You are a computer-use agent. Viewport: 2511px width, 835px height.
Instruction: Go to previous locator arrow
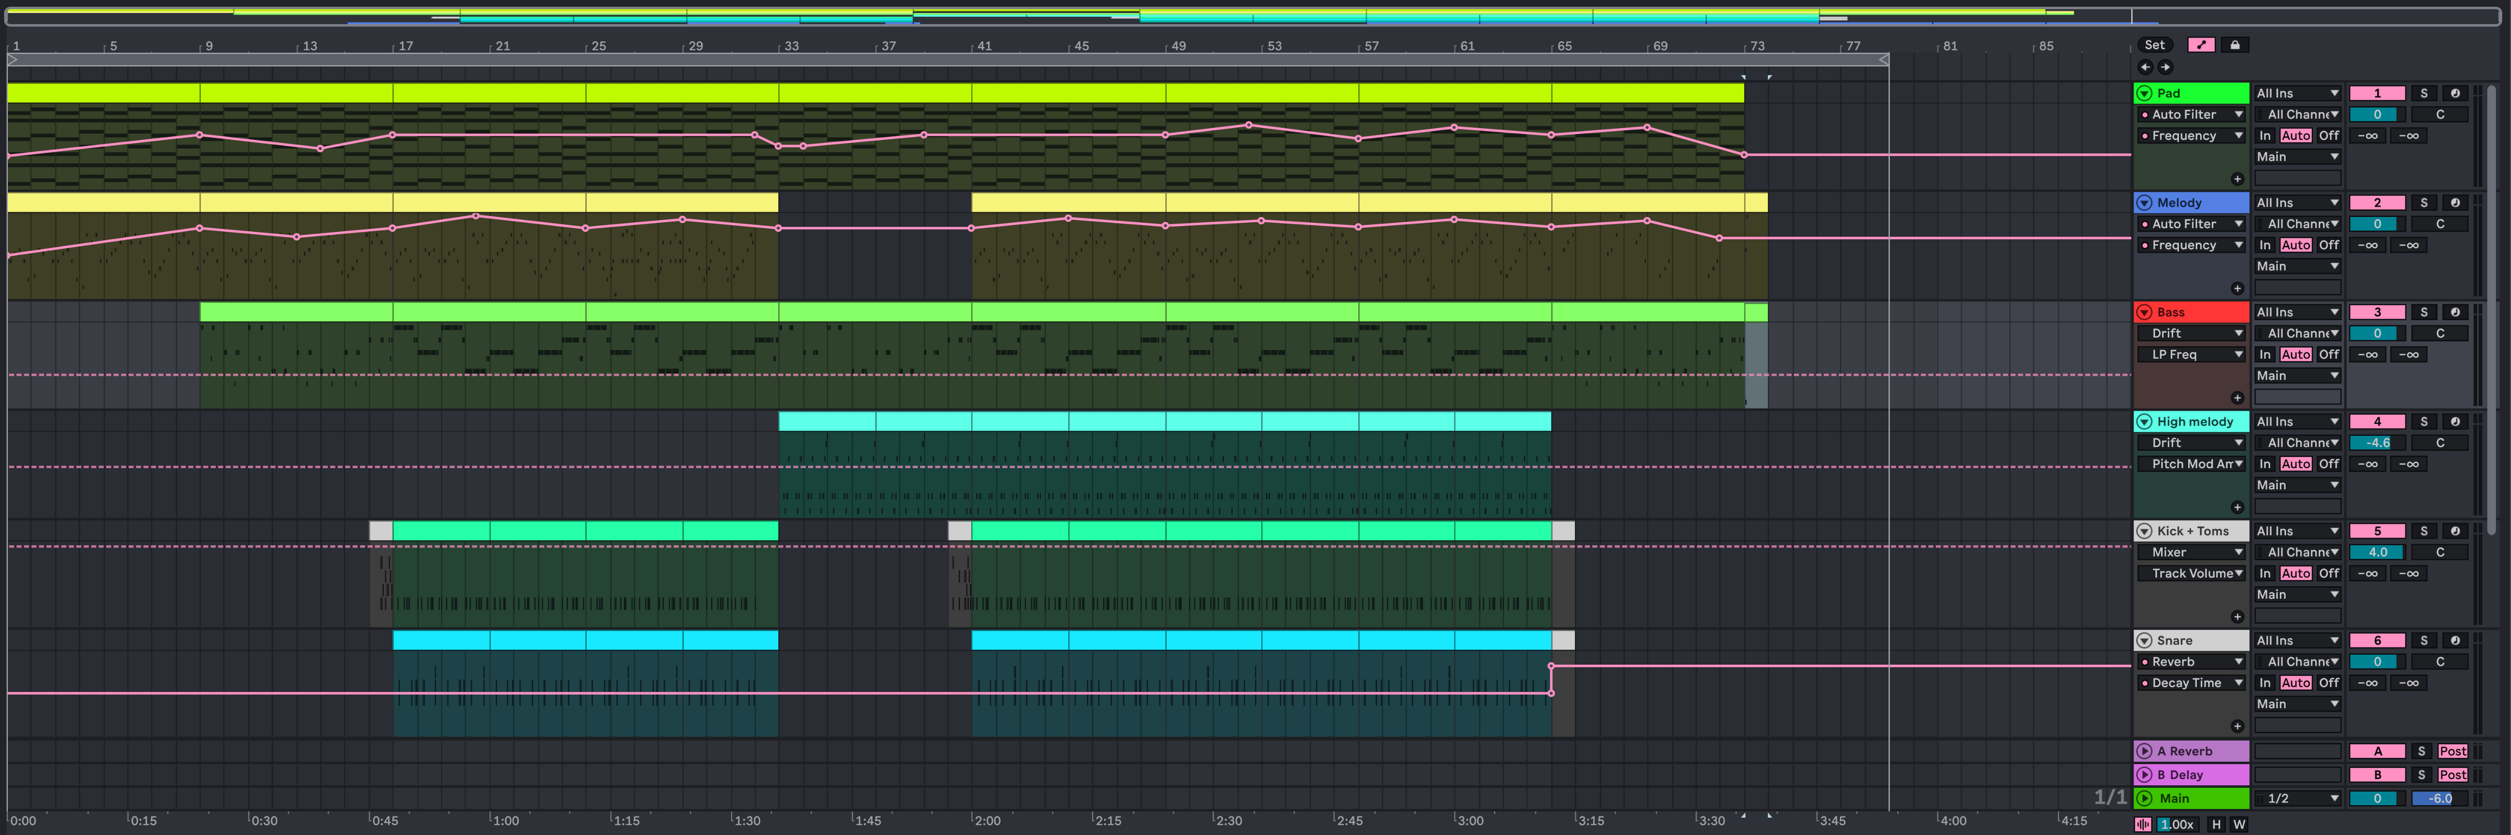[2144, 67]
